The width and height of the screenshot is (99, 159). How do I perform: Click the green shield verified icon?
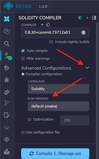80,18
